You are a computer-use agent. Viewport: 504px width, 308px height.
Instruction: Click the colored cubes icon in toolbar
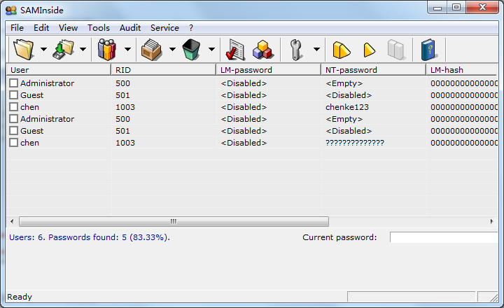tap(263, 50)
